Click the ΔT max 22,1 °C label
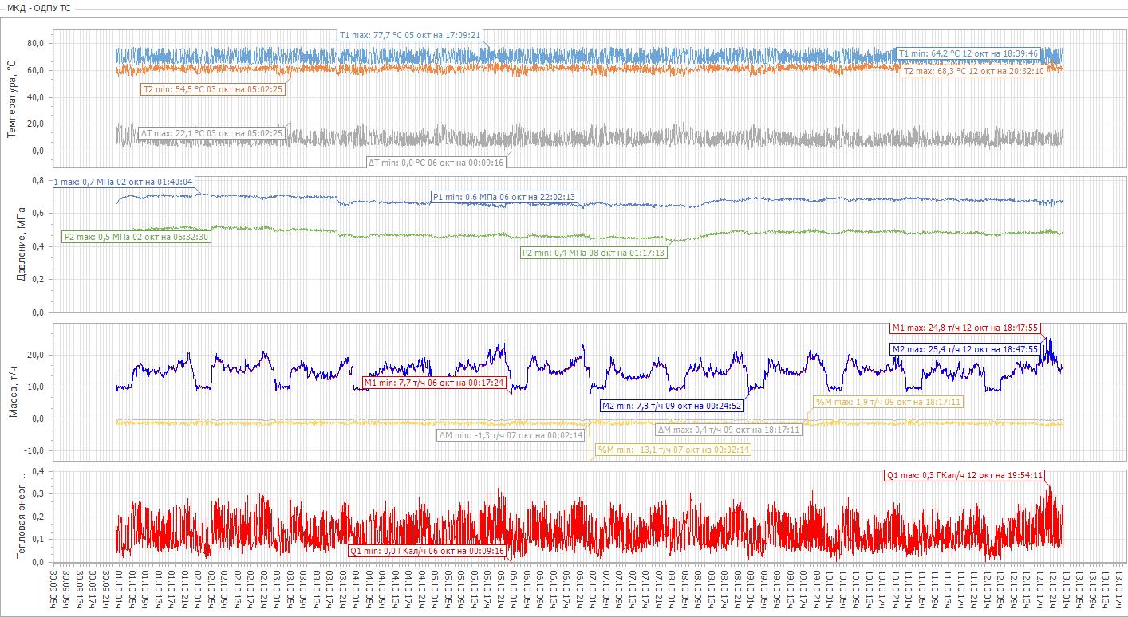Screen dimensions: 1128x617 [x=211, y=133]
